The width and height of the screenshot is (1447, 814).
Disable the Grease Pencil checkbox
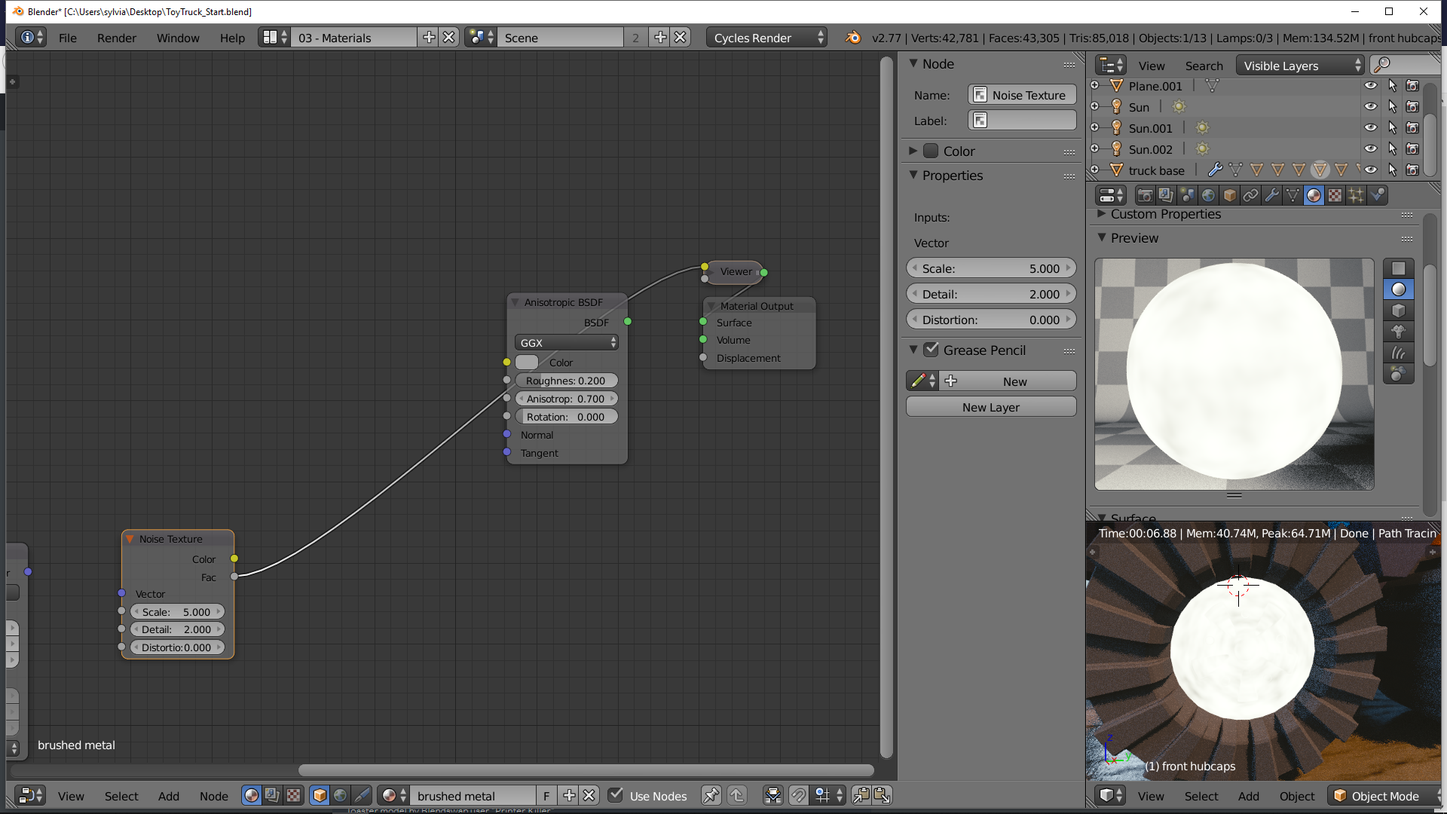(932, 350)
